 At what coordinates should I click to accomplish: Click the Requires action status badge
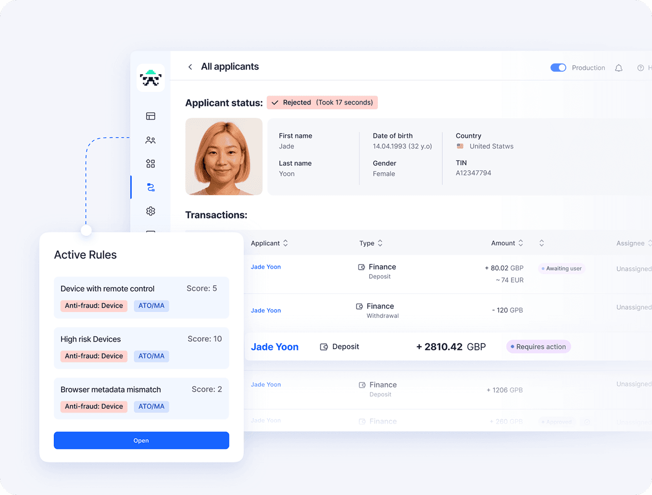pos(538,346)
